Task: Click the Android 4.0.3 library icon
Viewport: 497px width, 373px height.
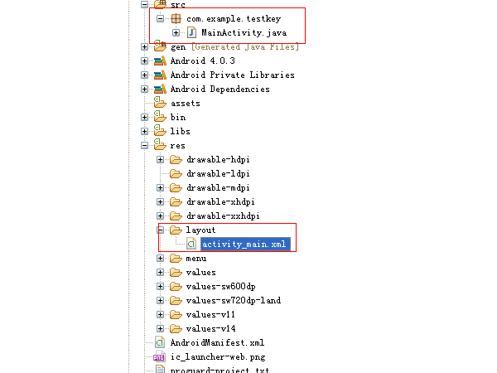Action: pyautogui.click(x=161, y=61)
